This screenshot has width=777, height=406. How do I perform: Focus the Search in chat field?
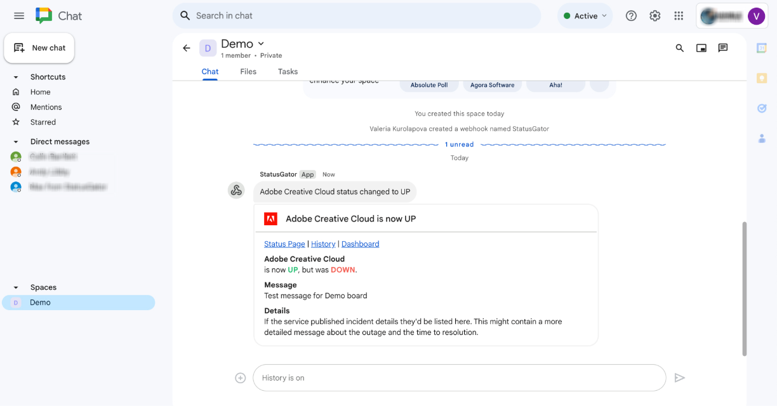(357, 16)
